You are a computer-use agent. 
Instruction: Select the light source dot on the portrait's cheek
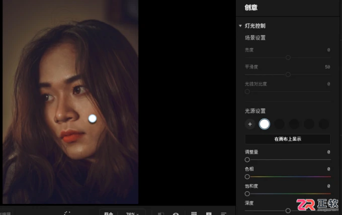(92, 119)
